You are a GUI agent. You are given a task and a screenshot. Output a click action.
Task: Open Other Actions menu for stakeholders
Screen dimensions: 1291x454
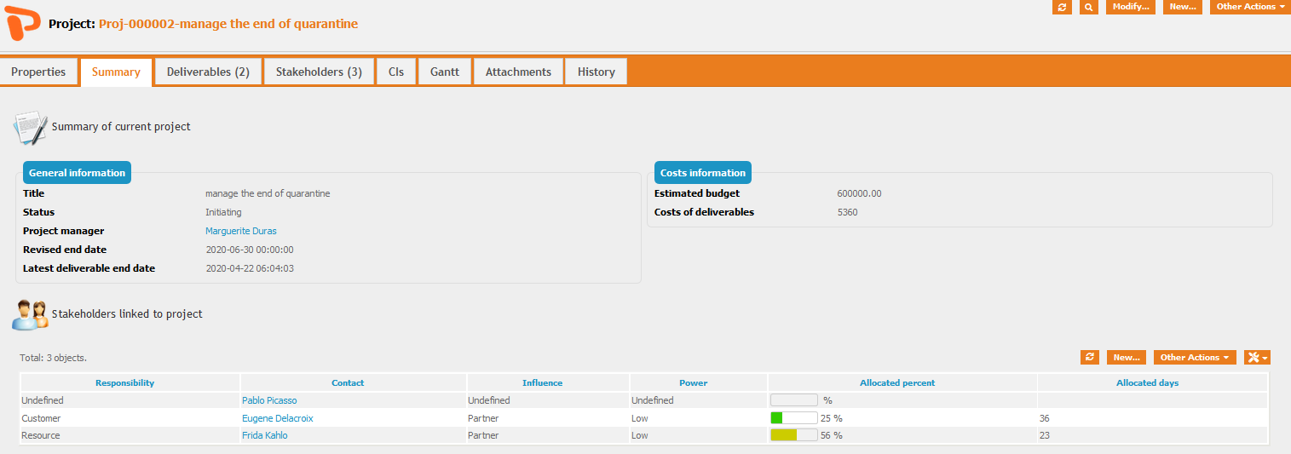(1194, 358)
